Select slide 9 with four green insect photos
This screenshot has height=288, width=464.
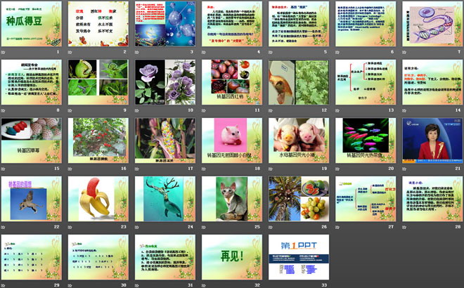click(x=98, y=82)
